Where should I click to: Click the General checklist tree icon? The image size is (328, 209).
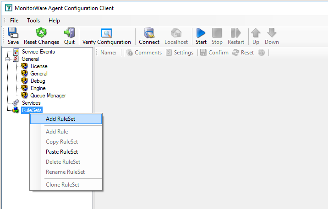16,59
